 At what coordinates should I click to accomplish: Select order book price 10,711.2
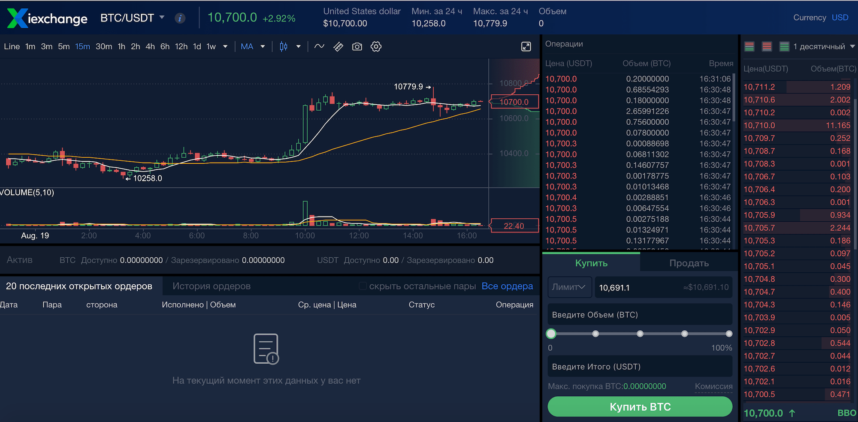[759, 87]
